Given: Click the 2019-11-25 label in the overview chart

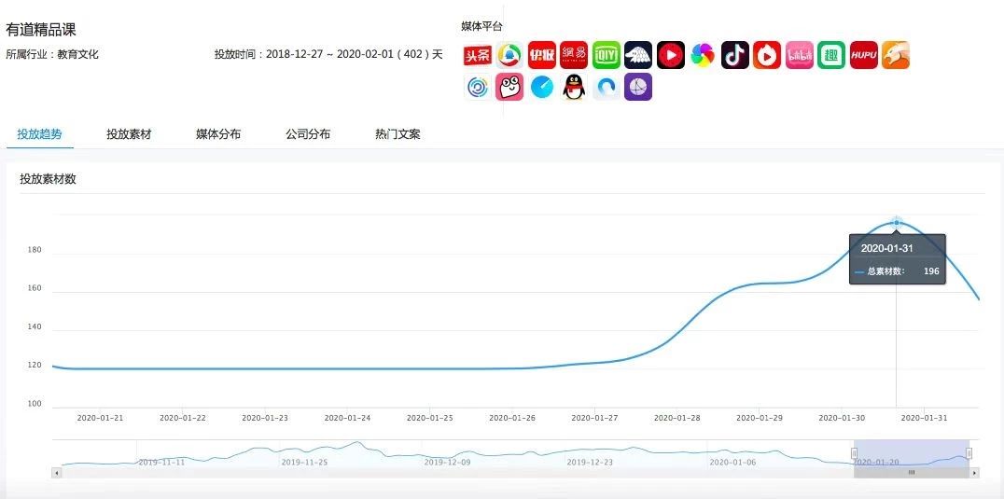Looking at the screenshot, I should tap(304, 462).
